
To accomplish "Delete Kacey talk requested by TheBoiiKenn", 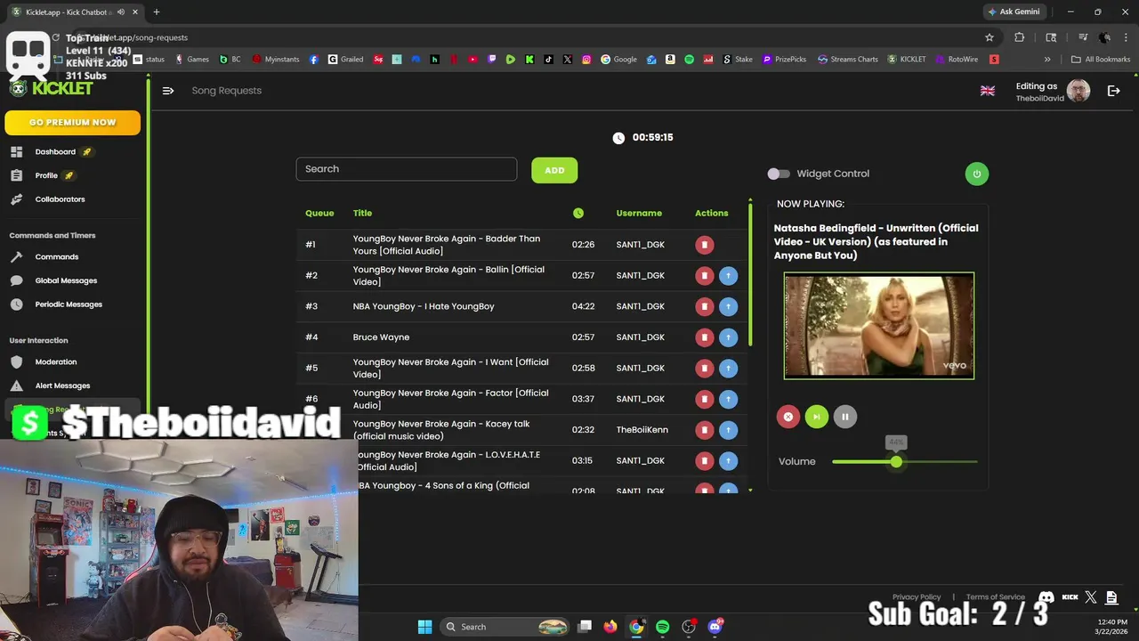I will [x=704, y=430].
